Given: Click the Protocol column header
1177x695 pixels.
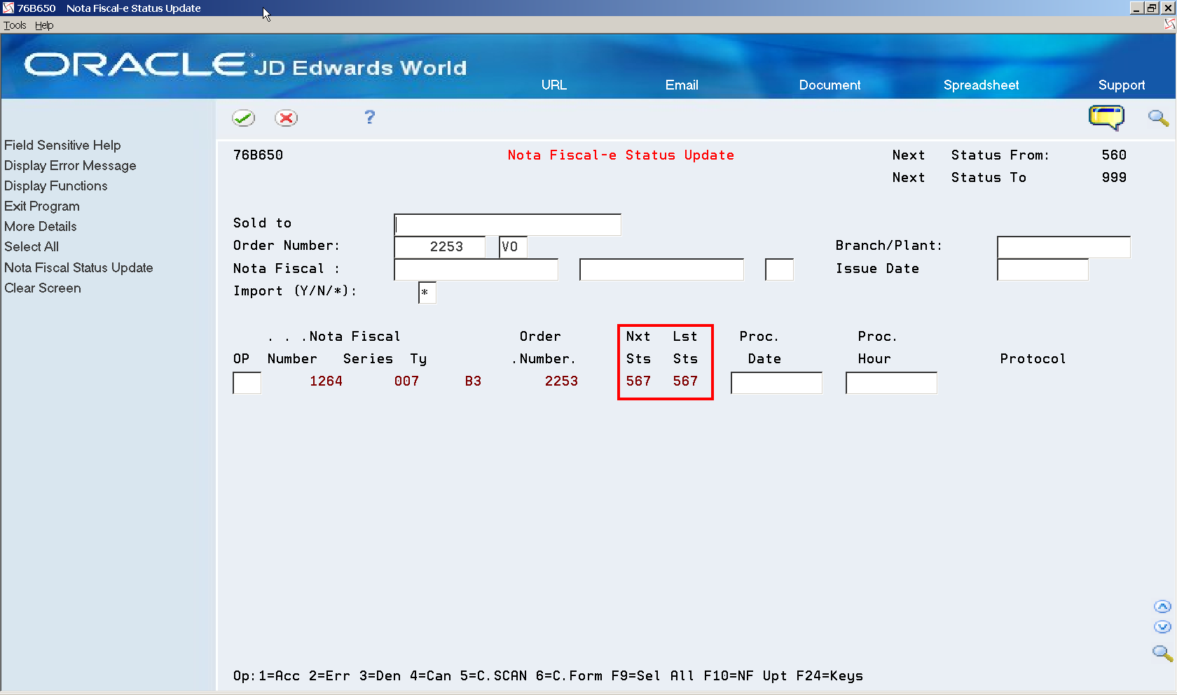Looking at the screenshot, I should point(1033,359).
